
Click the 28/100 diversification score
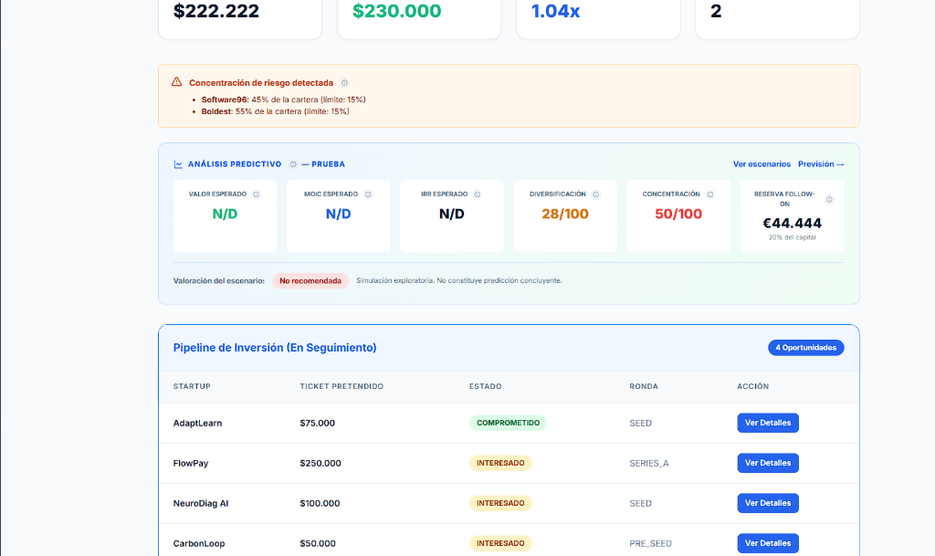tap(564, 214)
